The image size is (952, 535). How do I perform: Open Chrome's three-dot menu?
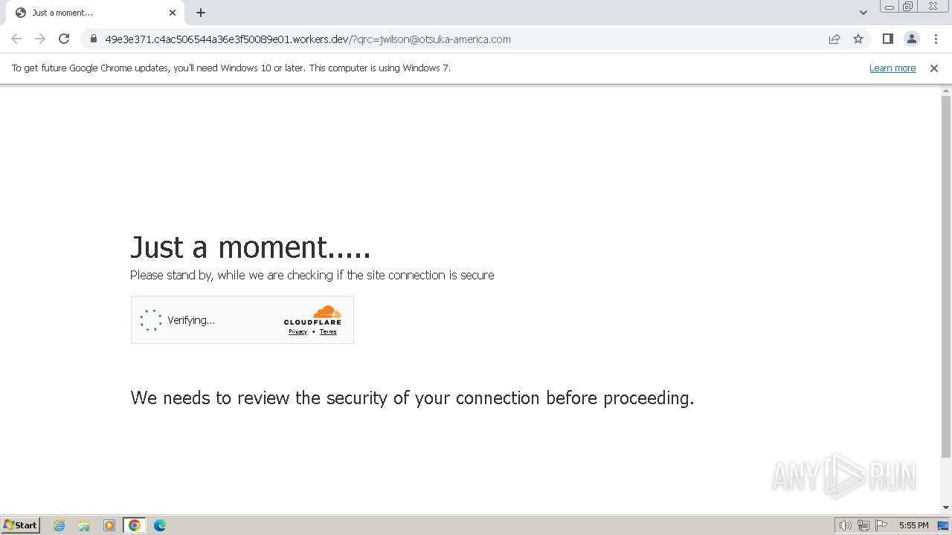(x=936, y=39)
